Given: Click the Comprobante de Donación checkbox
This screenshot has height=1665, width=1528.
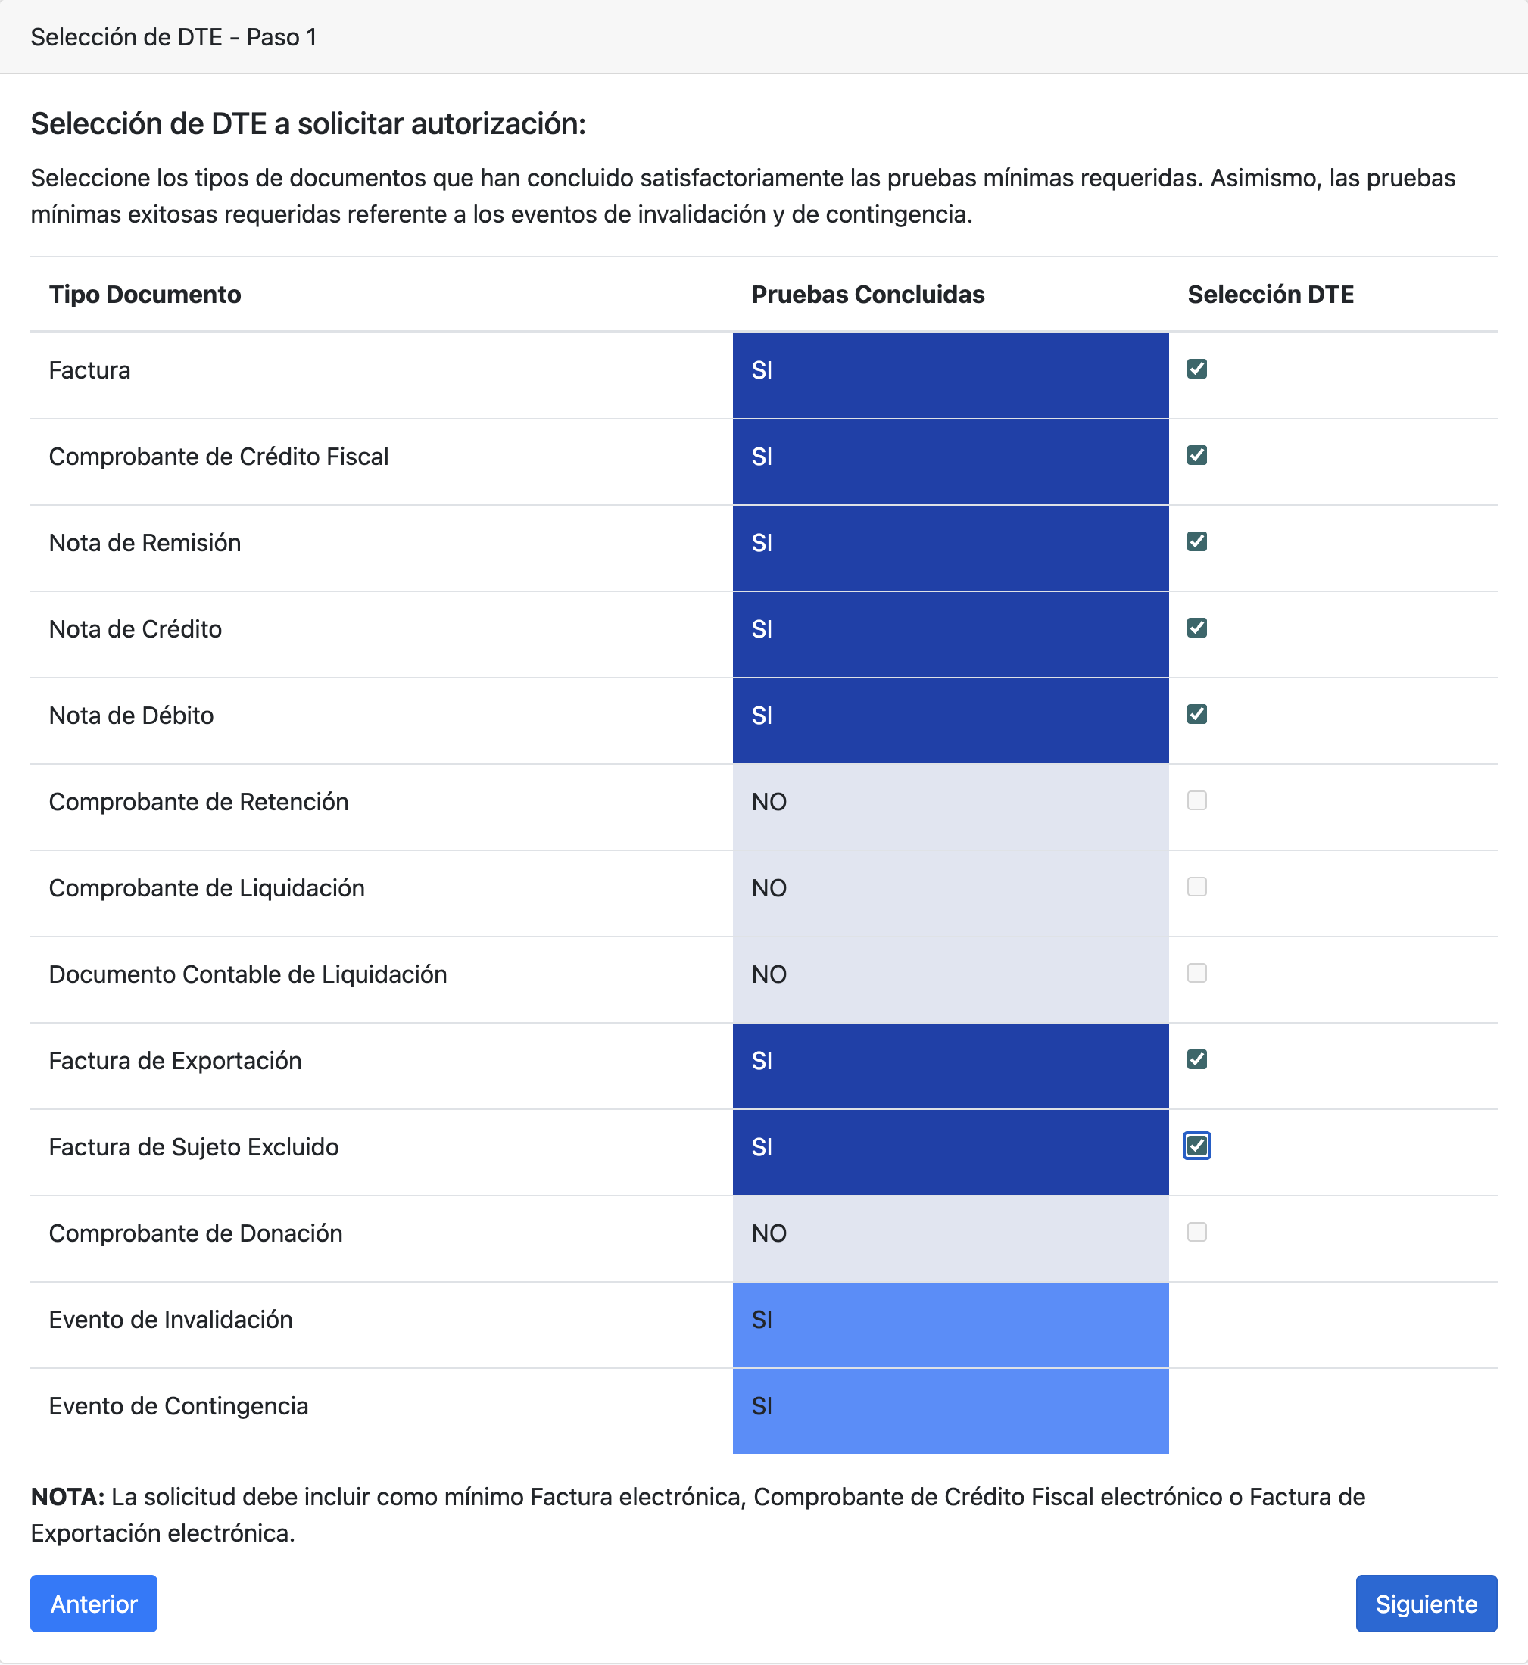Looking at the screenshot, I should point(1196,1232).
